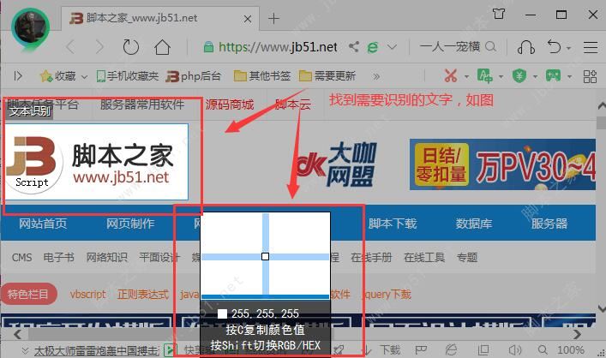The image size is (606, 358).
Task: Open the hamburger main menu
Action: [591, 47]
